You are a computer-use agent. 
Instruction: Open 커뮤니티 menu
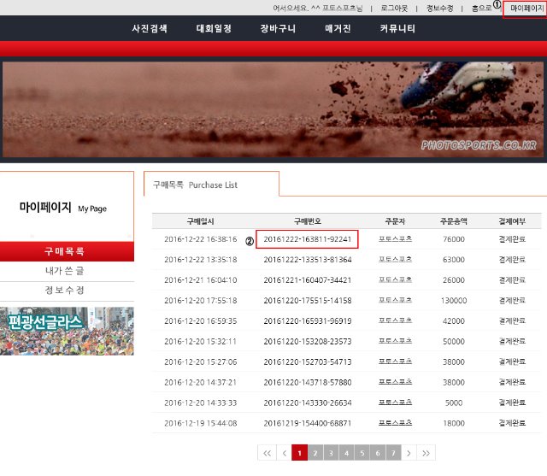pos(397,28)
